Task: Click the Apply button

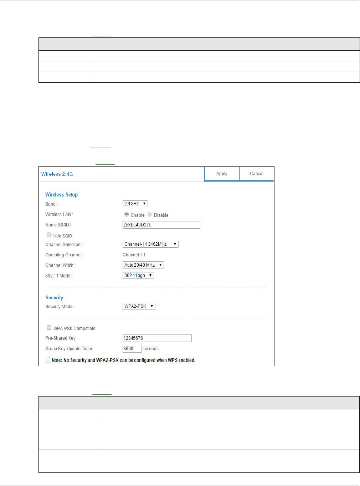Action: pos(221,174)
